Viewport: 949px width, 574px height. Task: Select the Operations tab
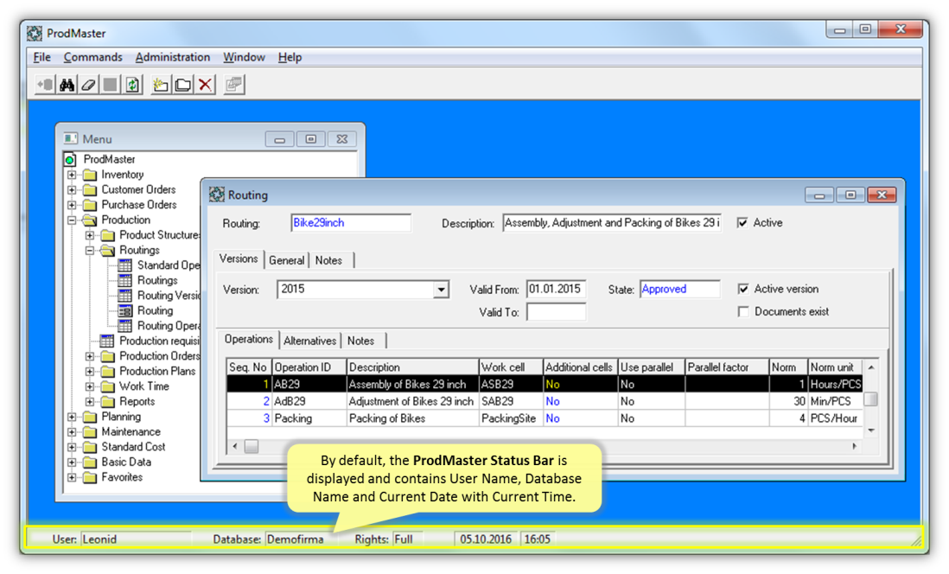click(249, 339)
